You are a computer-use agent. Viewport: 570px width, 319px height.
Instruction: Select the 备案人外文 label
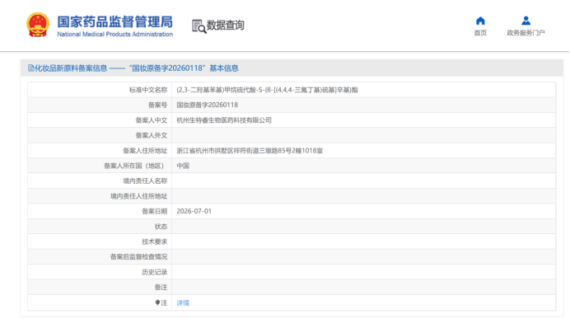tap(152, 135)
